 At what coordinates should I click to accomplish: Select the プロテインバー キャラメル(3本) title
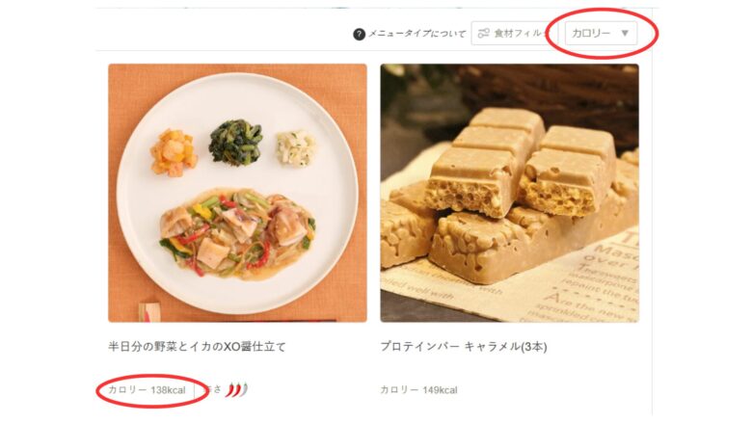click(x=464, y=346)
